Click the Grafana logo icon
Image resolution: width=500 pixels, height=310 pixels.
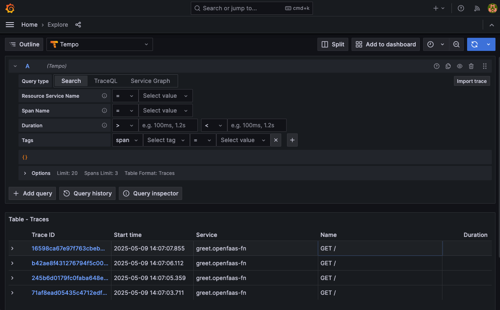pos(10,8)
